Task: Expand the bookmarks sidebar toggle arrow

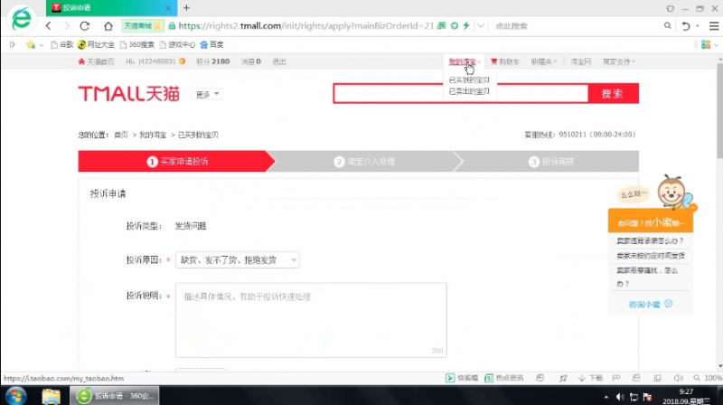Action: (x=13, y=44)
